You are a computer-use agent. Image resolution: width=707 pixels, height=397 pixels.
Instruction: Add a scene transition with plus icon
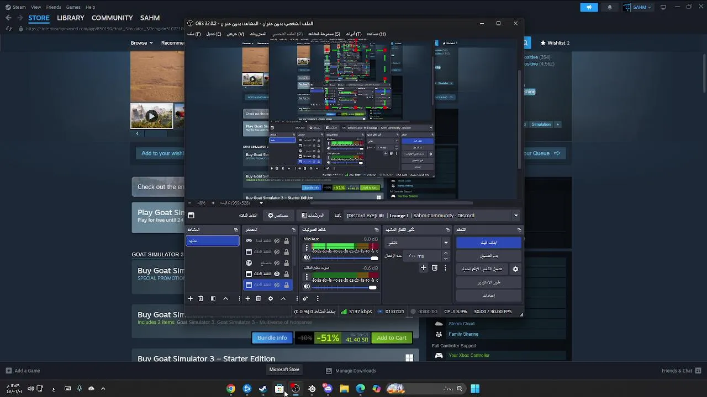click(423, 268)
